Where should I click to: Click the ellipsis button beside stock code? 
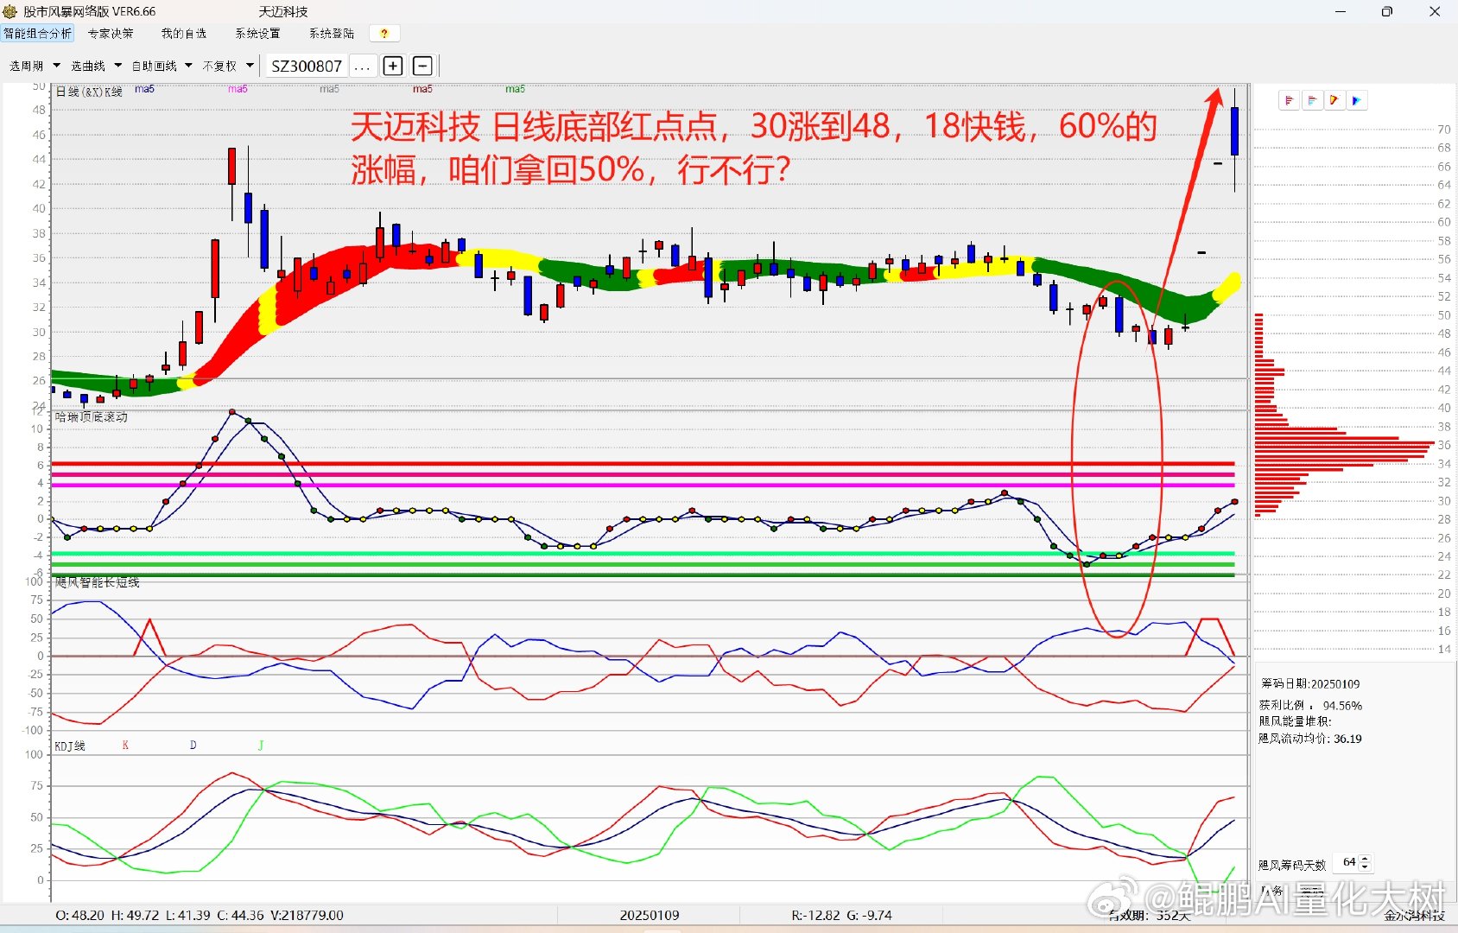tap(363, 67)
